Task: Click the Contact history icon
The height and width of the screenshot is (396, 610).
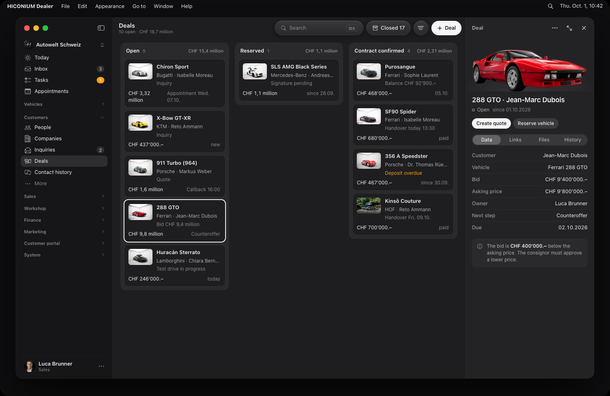Action: 28,172
